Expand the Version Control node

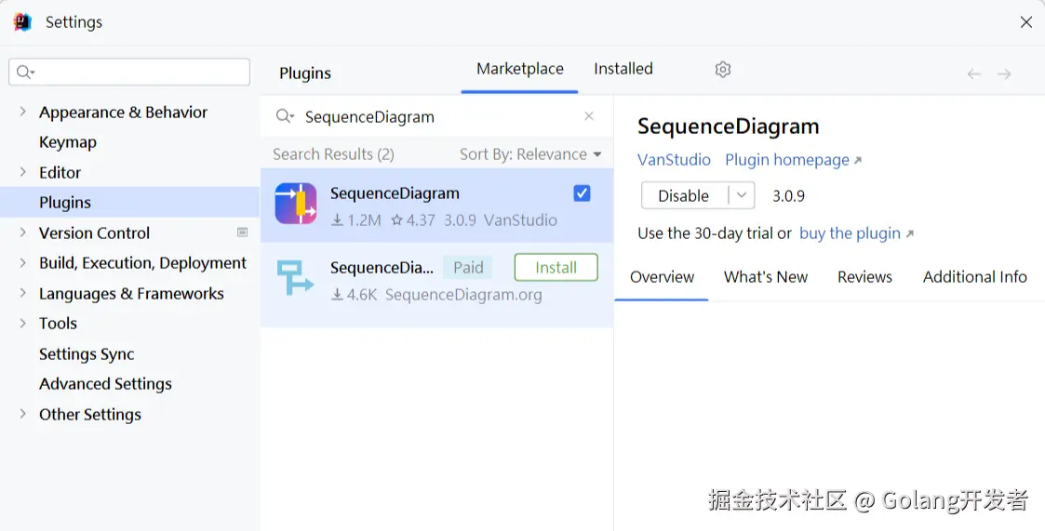click(22, 232)
